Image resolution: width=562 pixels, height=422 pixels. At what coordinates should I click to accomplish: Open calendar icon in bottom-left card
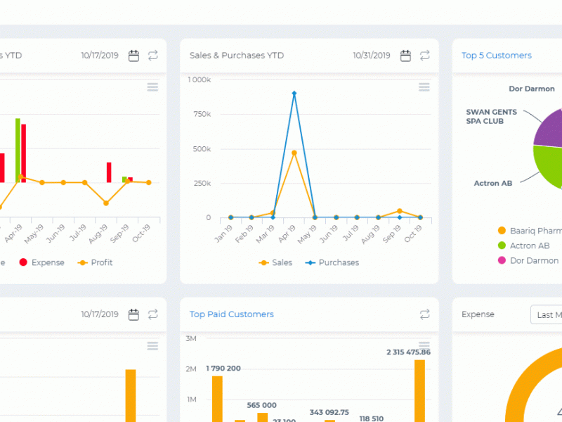coord(133,314)
